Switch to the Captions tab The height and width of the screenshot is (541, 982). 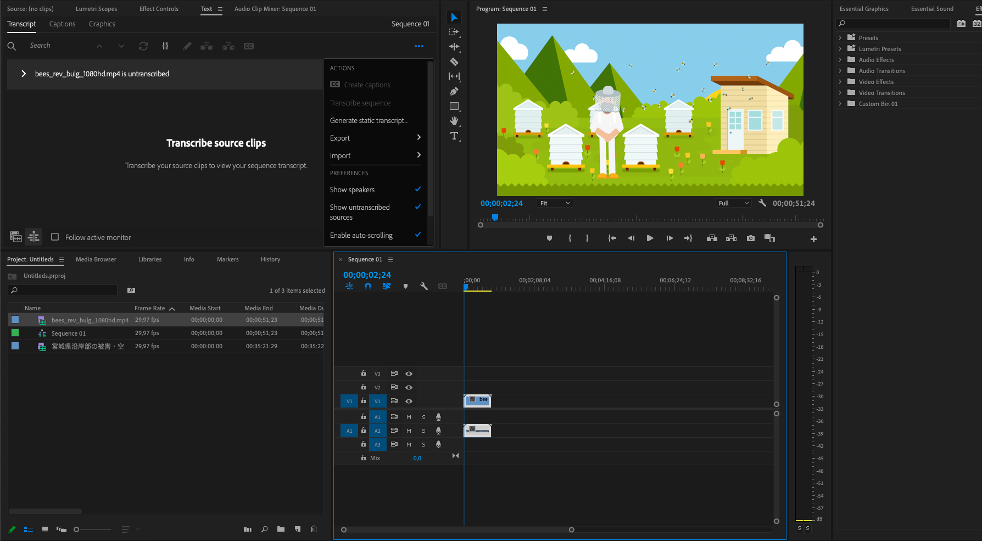pos(62,24)
